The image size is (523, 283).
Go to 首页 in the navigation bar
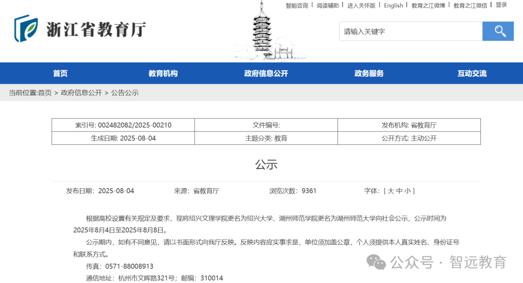tap(61, 74)
